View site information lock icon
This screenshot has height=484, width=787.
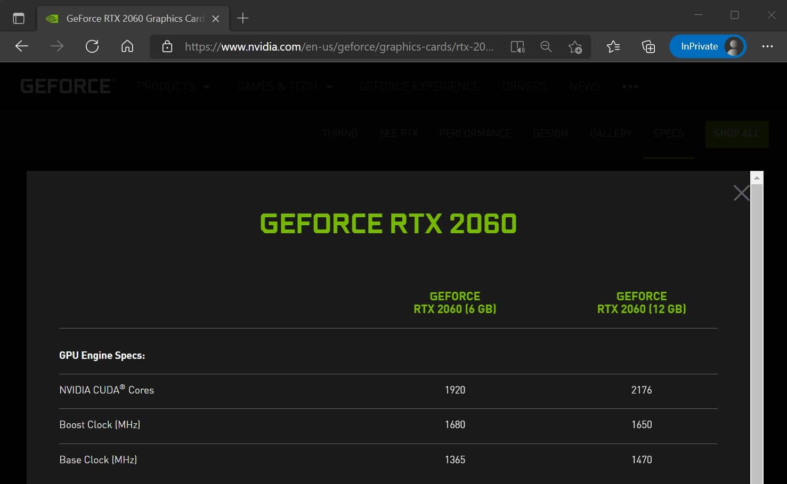point(167,47)
